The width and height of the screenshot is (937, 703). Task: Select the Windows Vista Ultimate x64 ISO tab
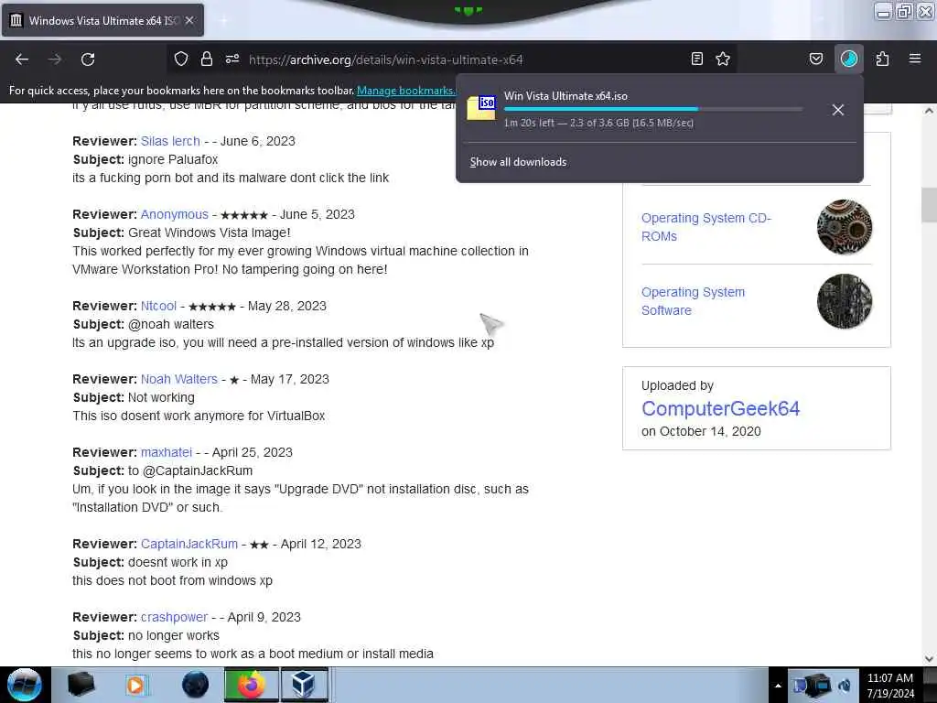[x=102, y=20]
